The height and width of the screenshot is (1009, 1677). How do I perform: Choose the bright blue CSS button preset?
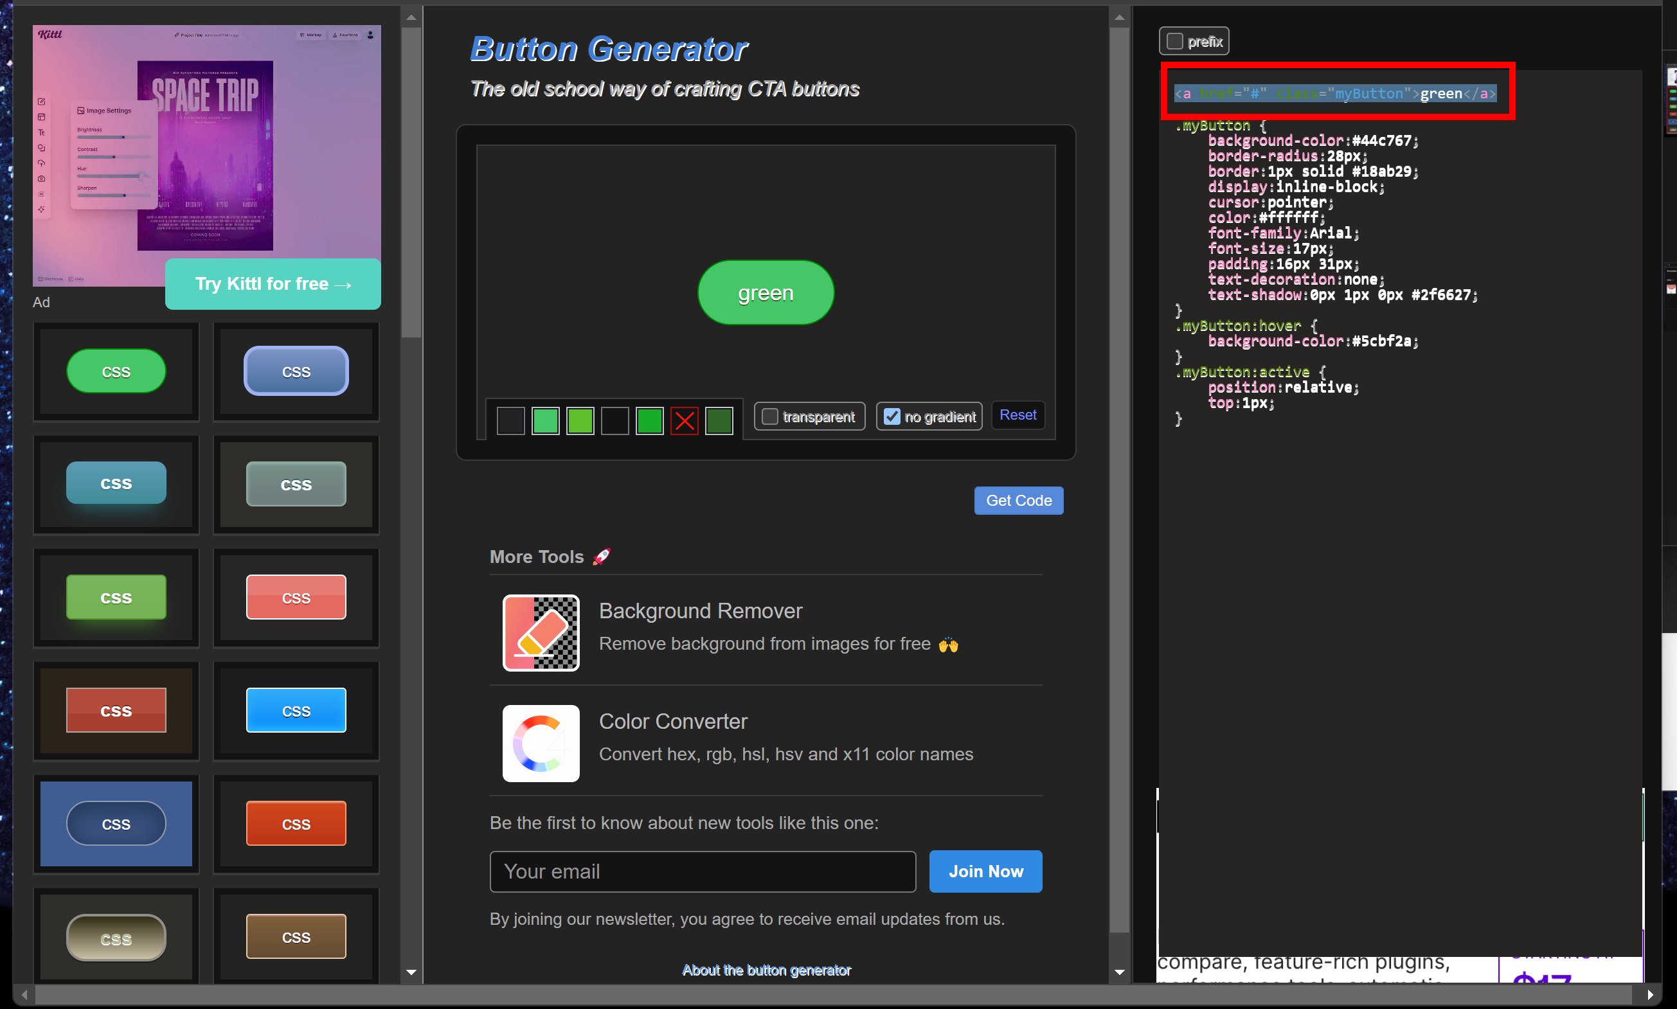tap(296, 711)
